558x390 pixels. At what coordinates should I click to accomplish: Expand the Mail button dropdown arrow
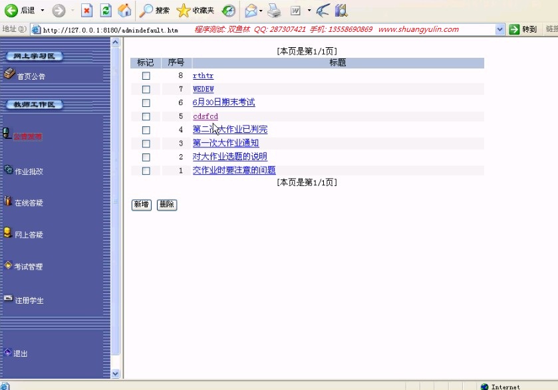(x=261, y=11)
